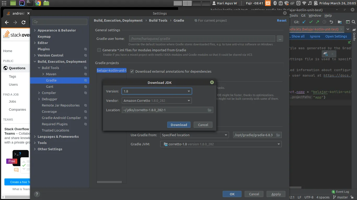Open the terminal icon in the top panel
357x200 pixels.
click(30, 3)
